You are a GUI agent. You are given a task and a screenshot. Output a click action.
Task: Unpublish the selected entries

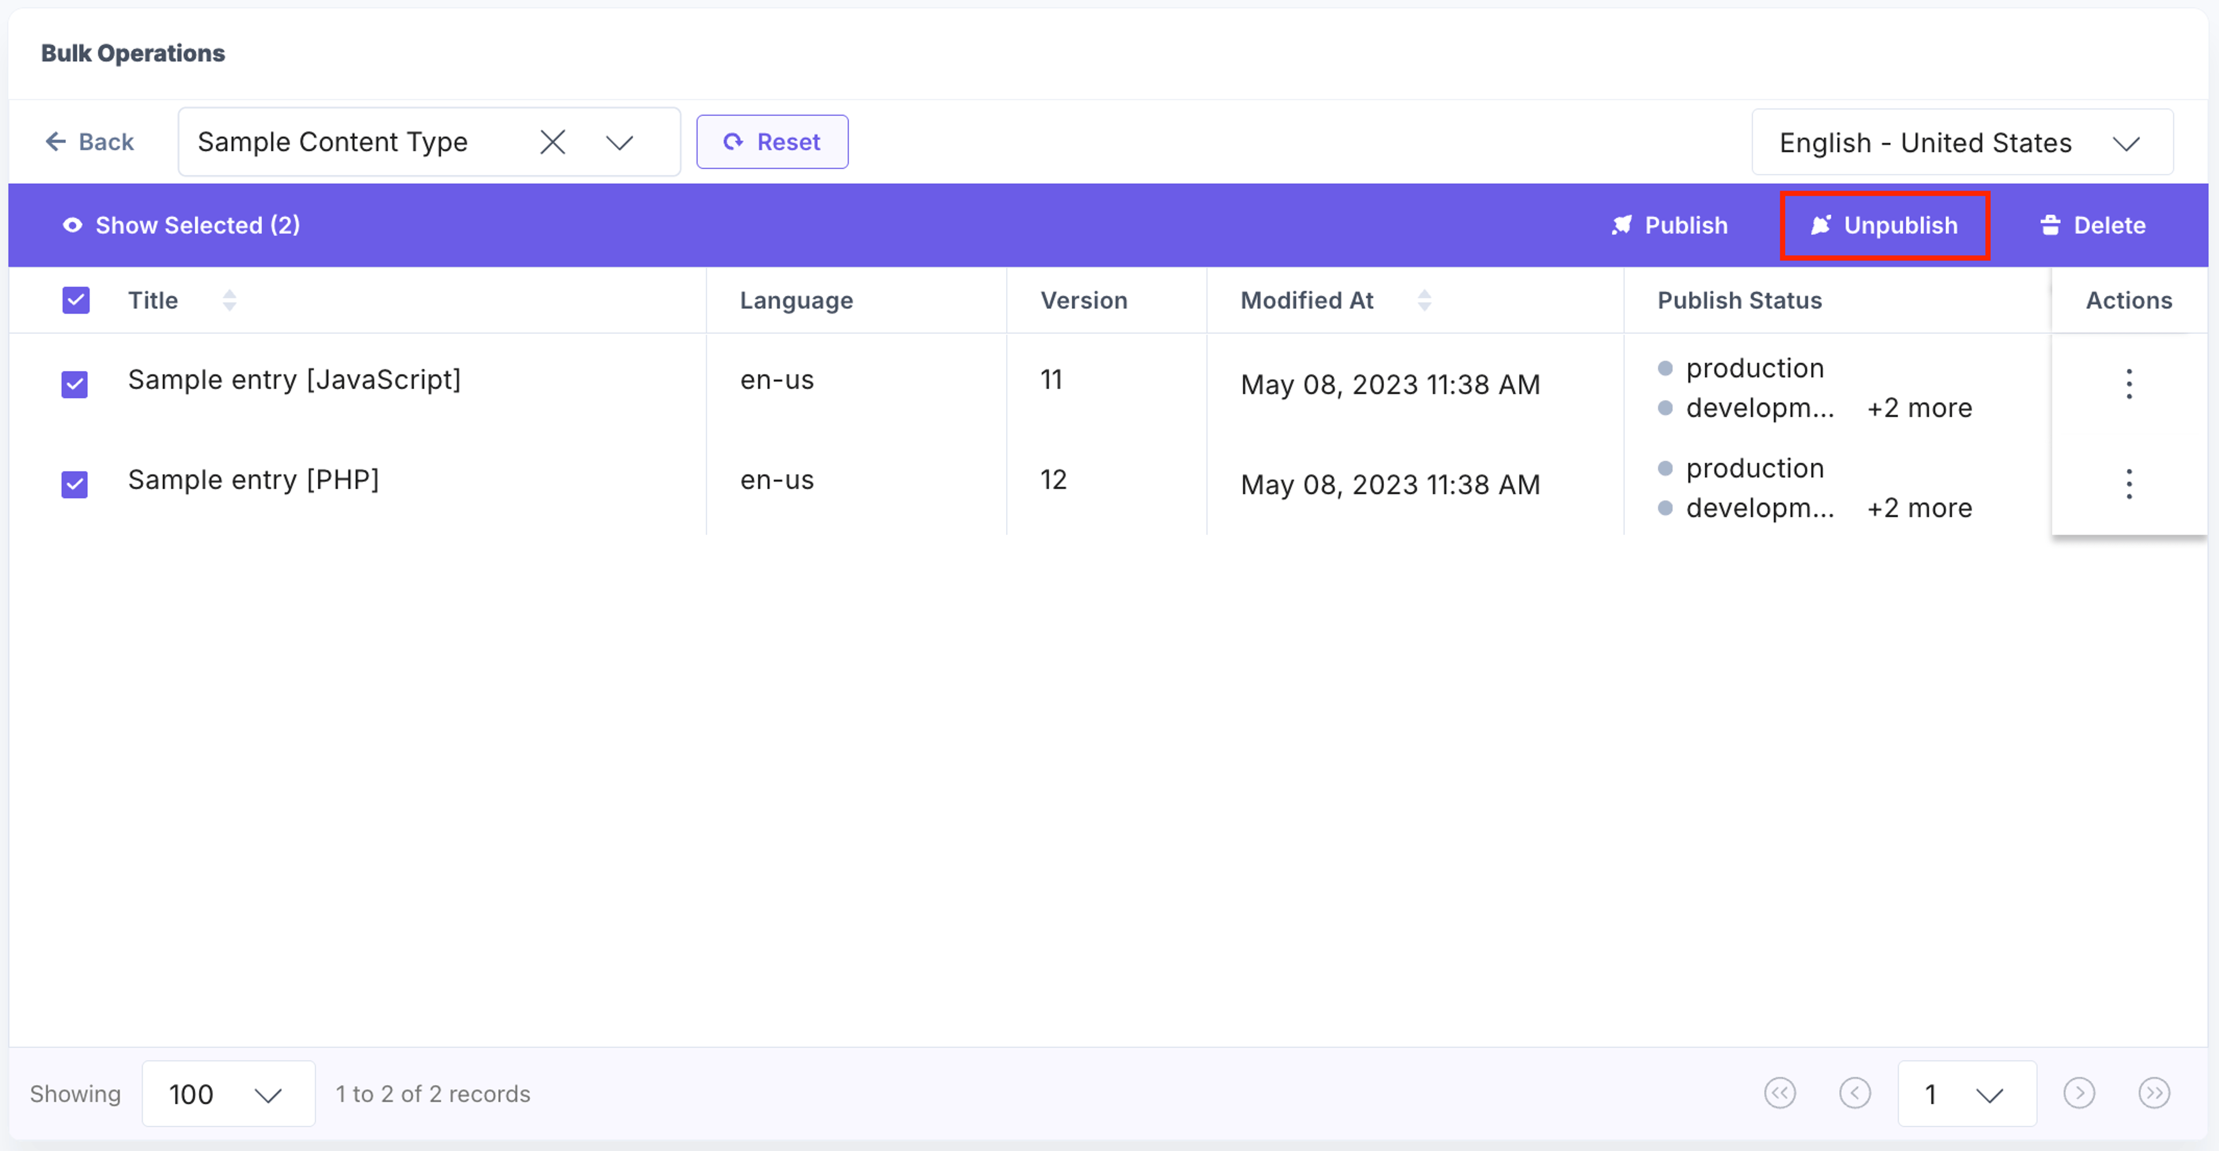(x=1884, y=225)
